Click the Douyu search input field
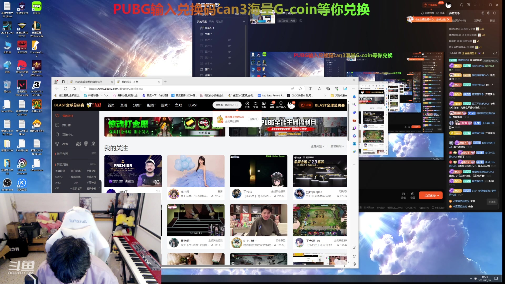Viewport: 505px width, 284px height. (225, 105)
